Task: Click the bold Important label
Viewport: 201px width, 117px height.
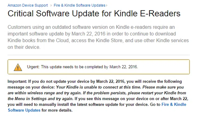Action: click(x=18, y=82)
